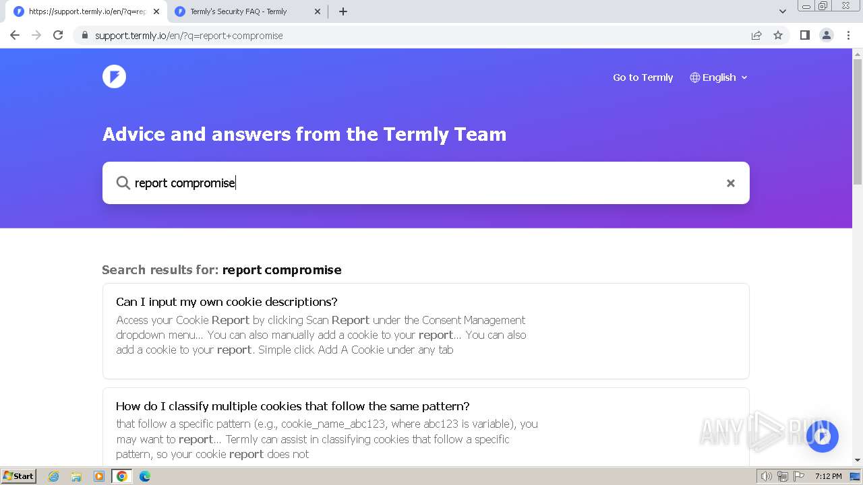Open Microsoft Edge from taskbar
Screen dimensions: 863x485
click(145, 476)
